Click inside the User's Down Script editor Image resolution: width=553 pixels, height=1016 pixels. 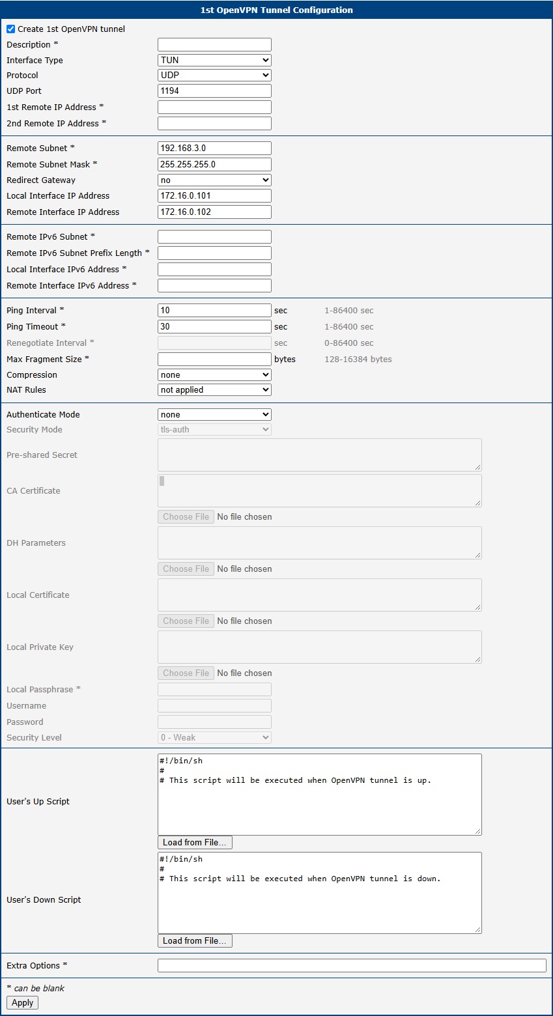point(320,893)
